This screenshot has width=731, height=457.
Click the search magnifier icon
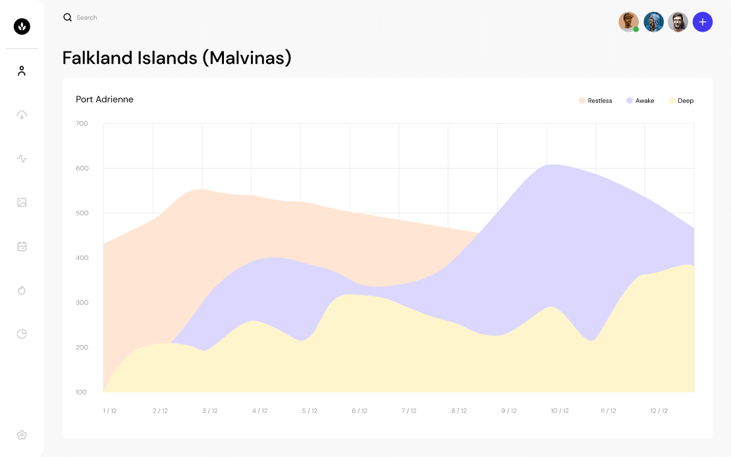point(68,17)
